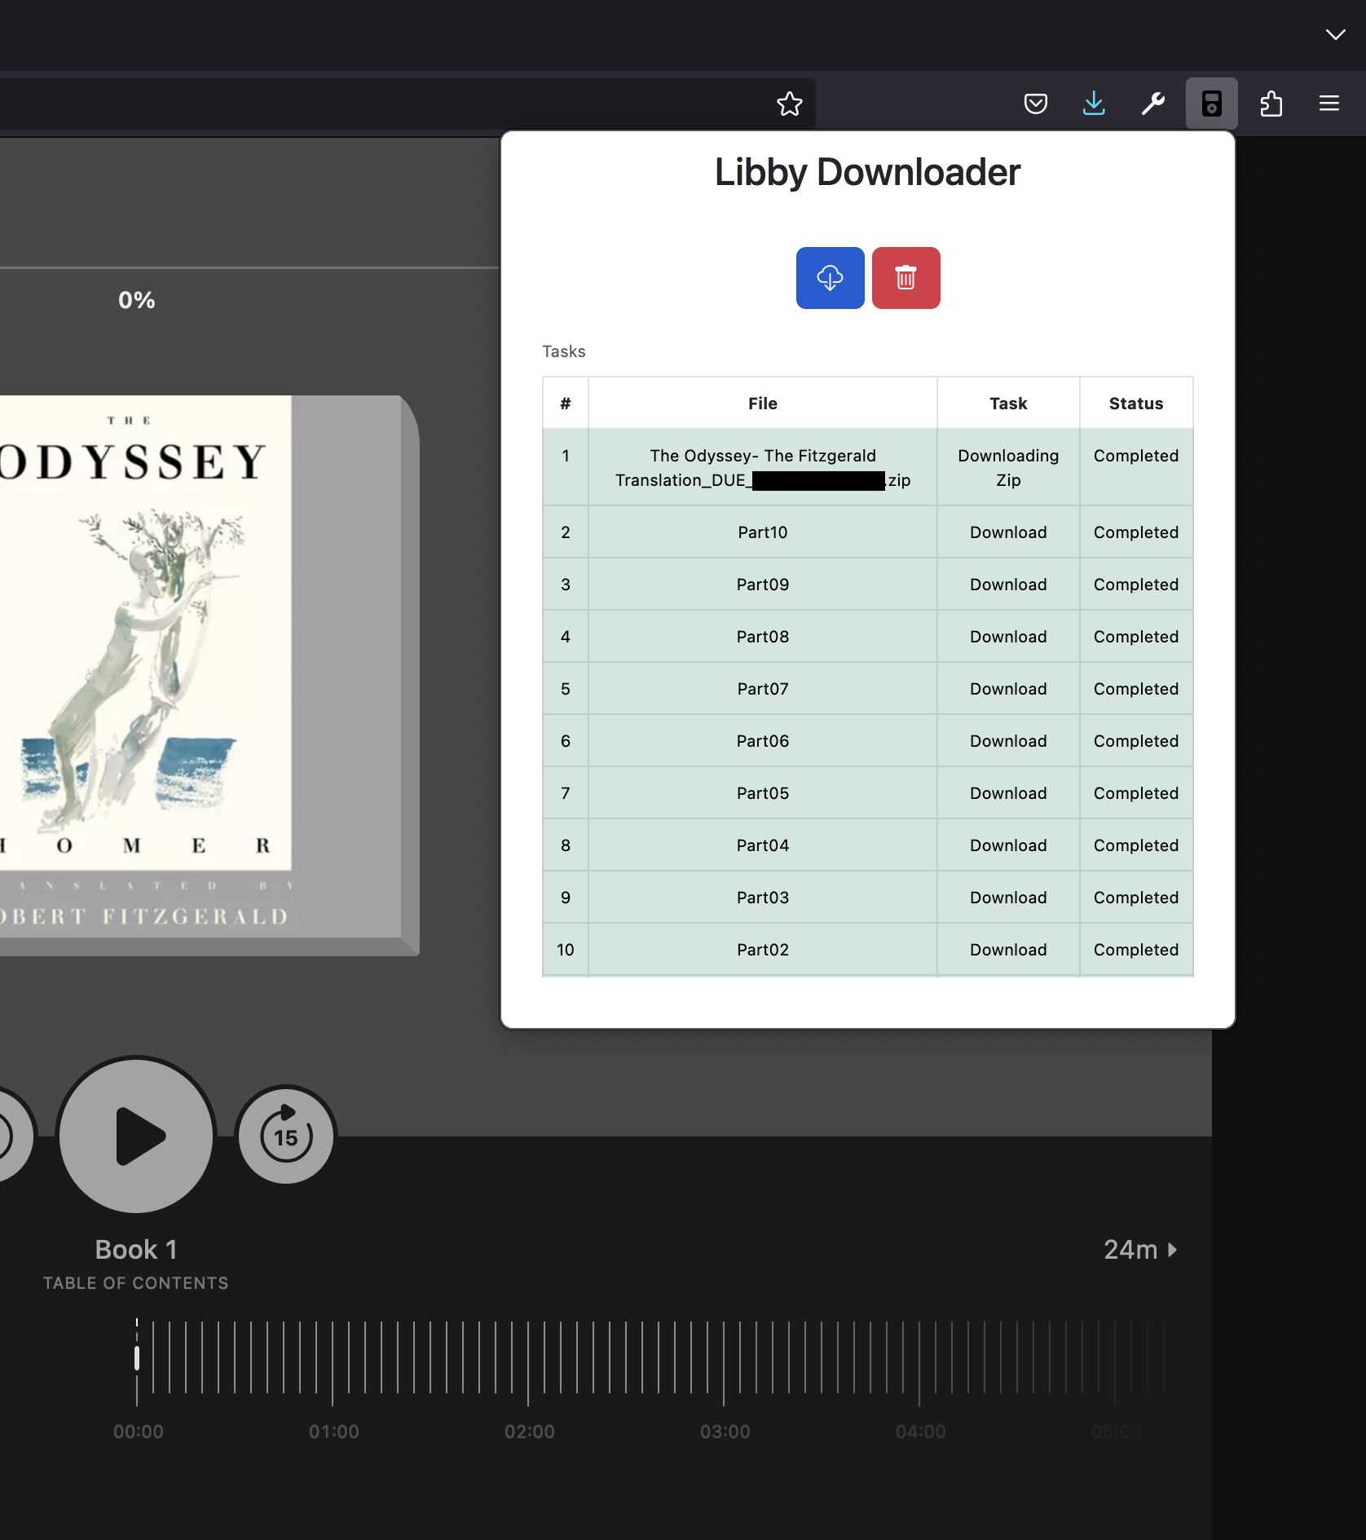Click the File column header

coord(763,403)
